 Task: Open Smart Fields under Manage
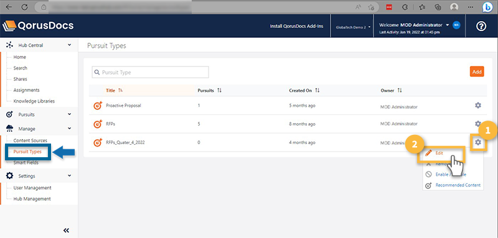[26, 163]
